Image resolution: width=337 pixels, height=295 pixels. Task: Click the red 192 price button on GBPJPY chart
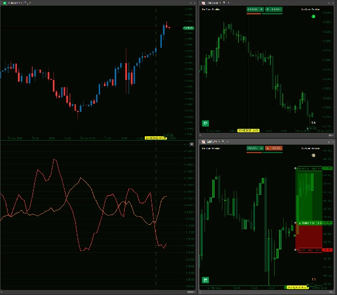coord(275,148)
